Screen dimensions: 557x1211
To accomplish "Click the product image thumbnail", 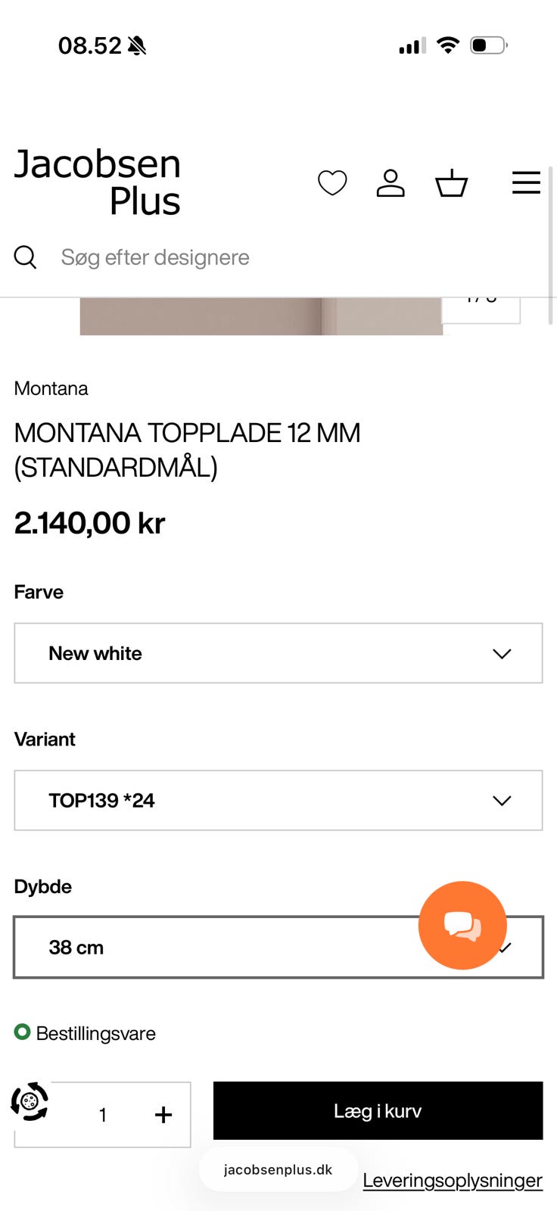I will tap(261, 316).
